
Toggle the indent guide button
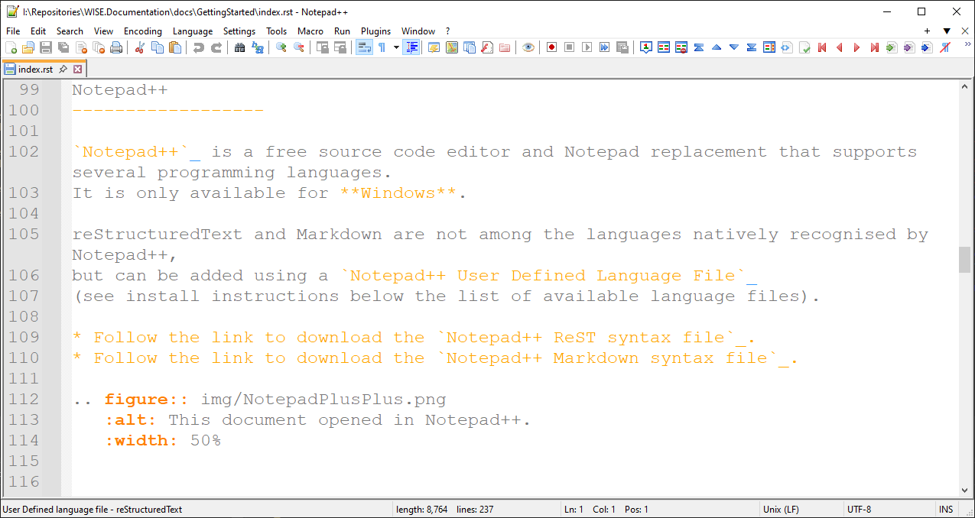pyautogui.click(x=412, y=47)
